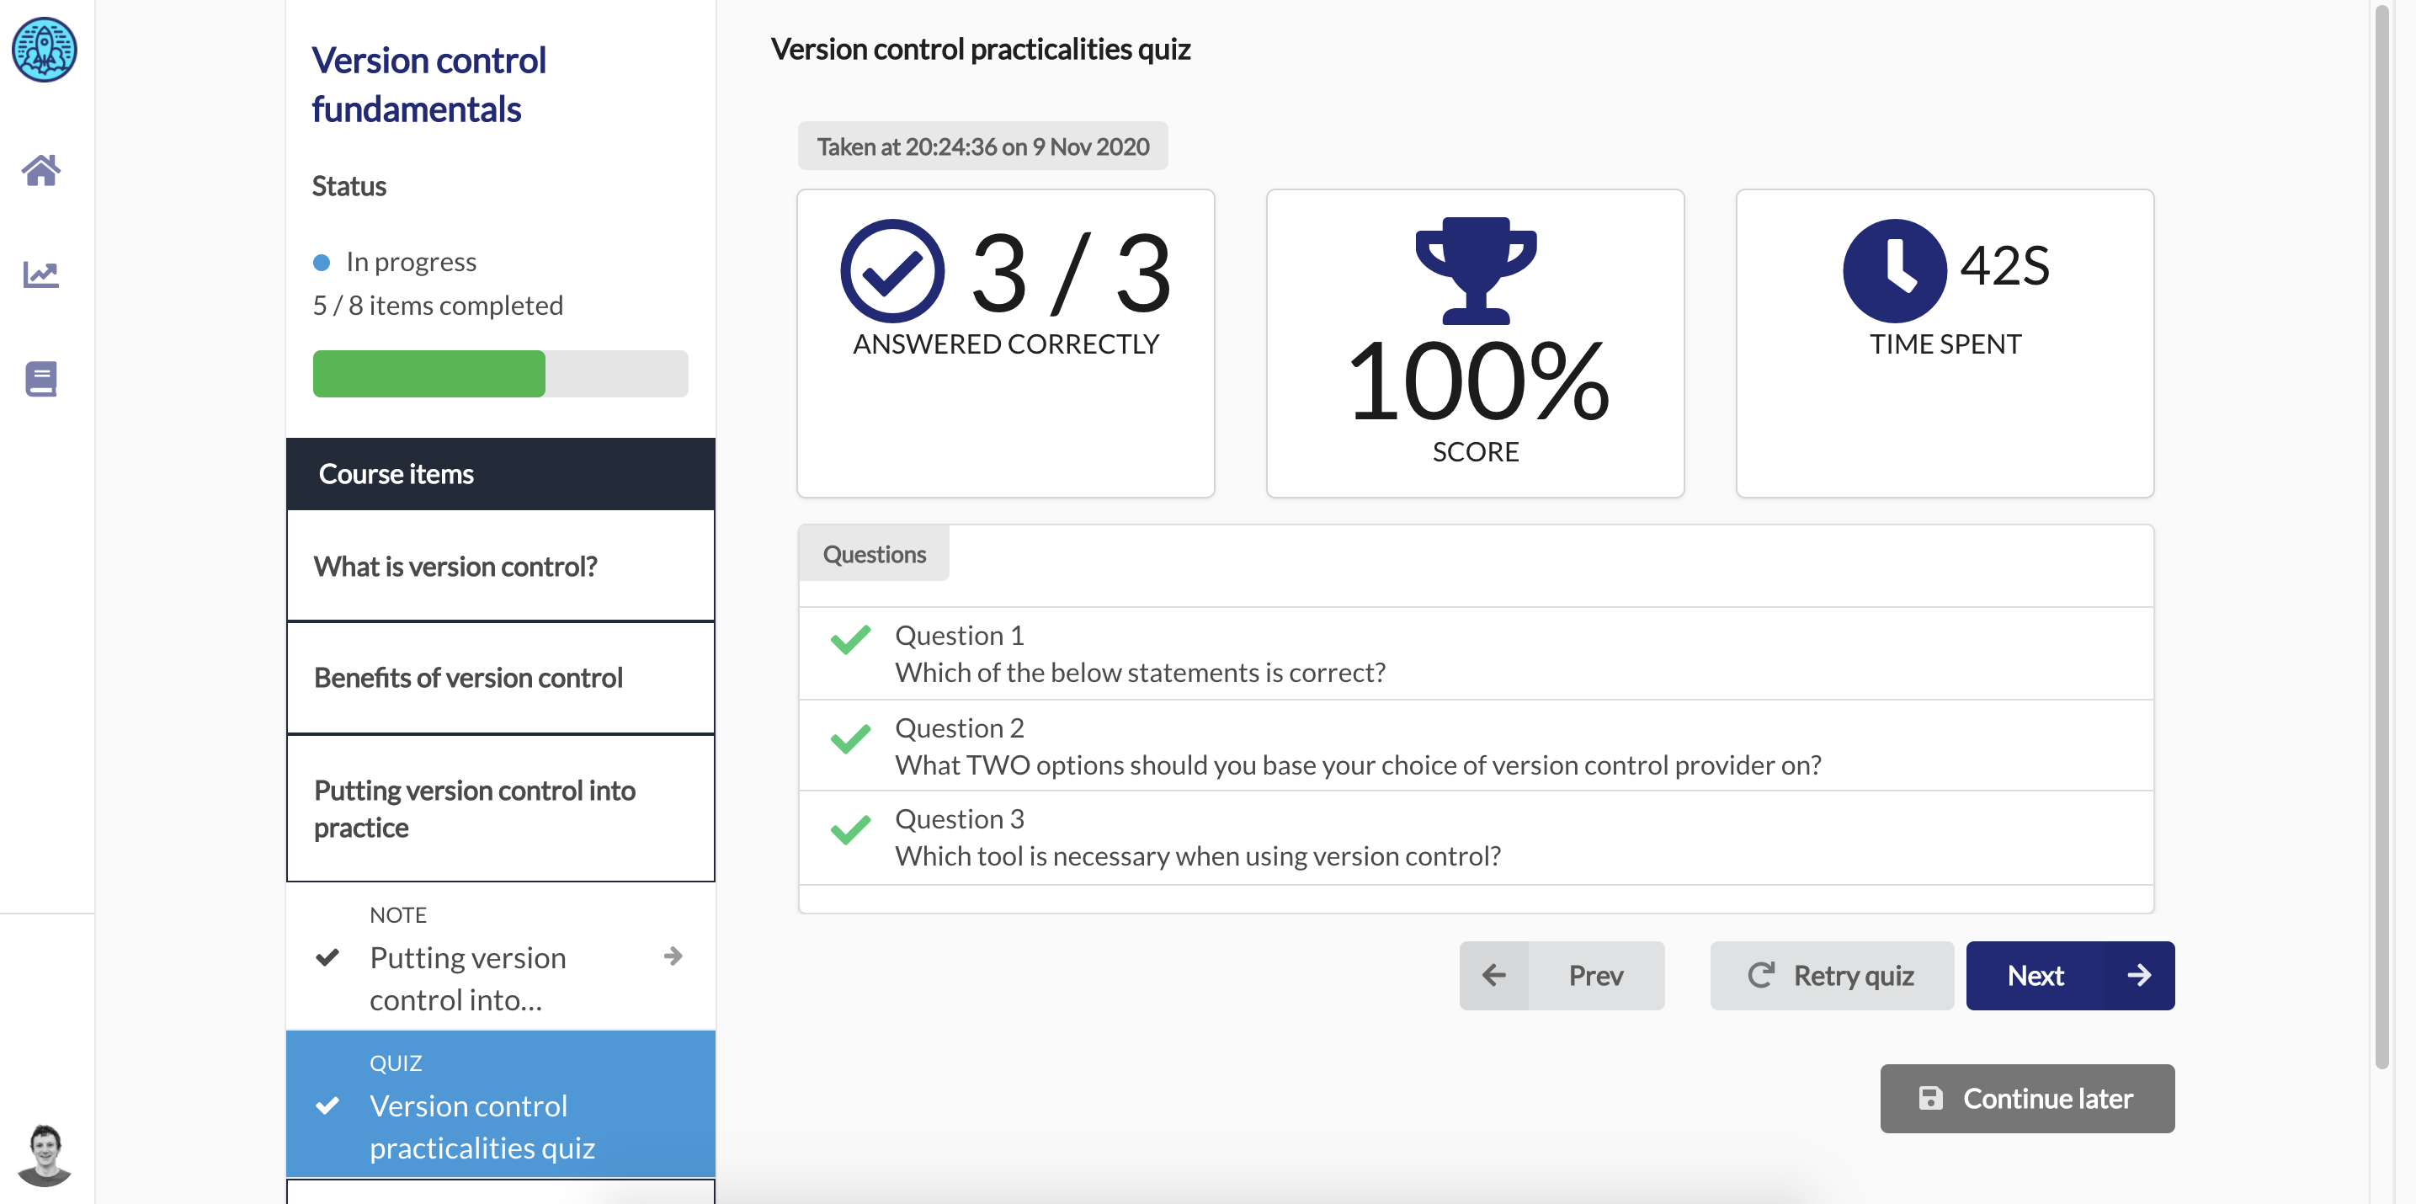Click the green checkmark for Question 1
The height and width of the screenshot is (1204, 2416).
(x=851, y=640)
